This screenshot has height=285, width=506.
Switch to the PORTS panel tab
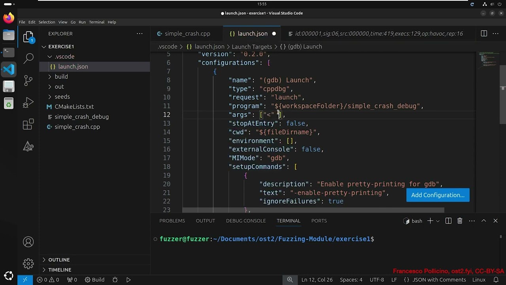319,221
